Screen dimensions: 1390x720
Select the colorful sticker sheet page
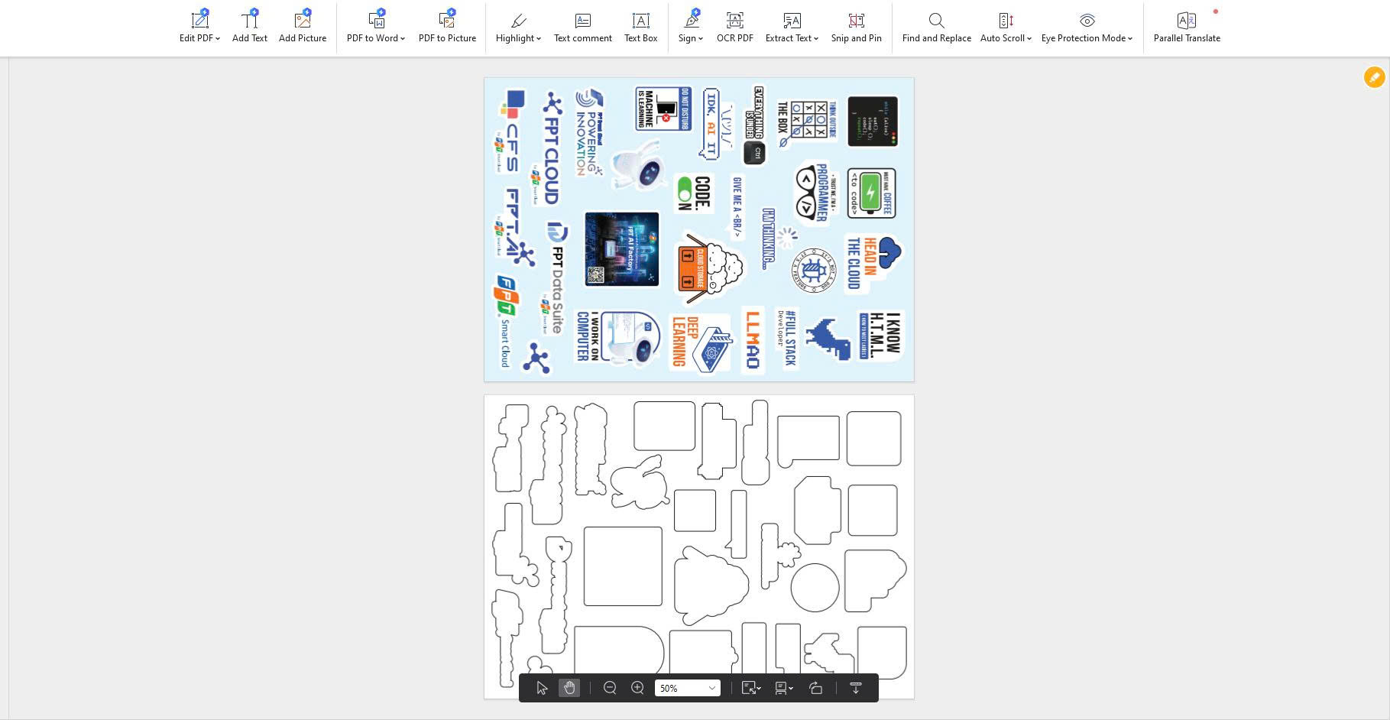coord(699,229)
